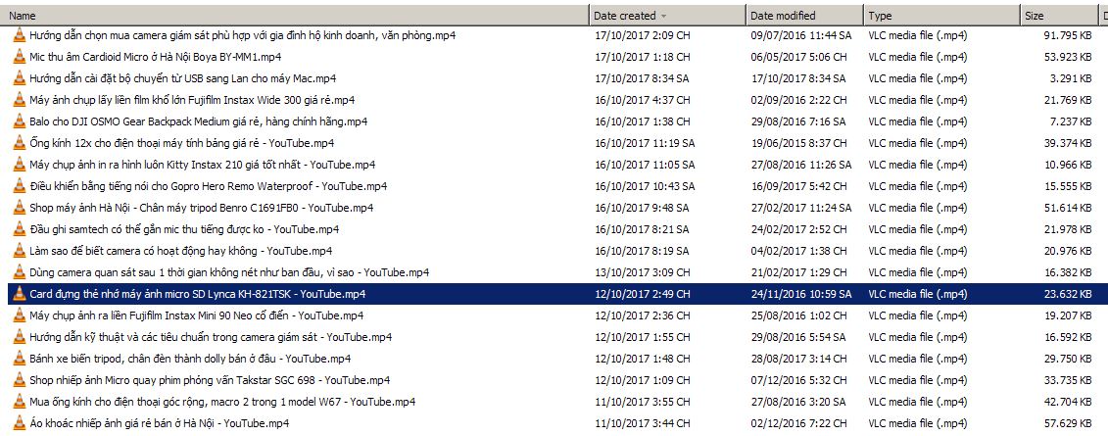This screenshot has width=1108, height=436.
Task: Sort by the Date created column header
Action: [x=667, y=15]
